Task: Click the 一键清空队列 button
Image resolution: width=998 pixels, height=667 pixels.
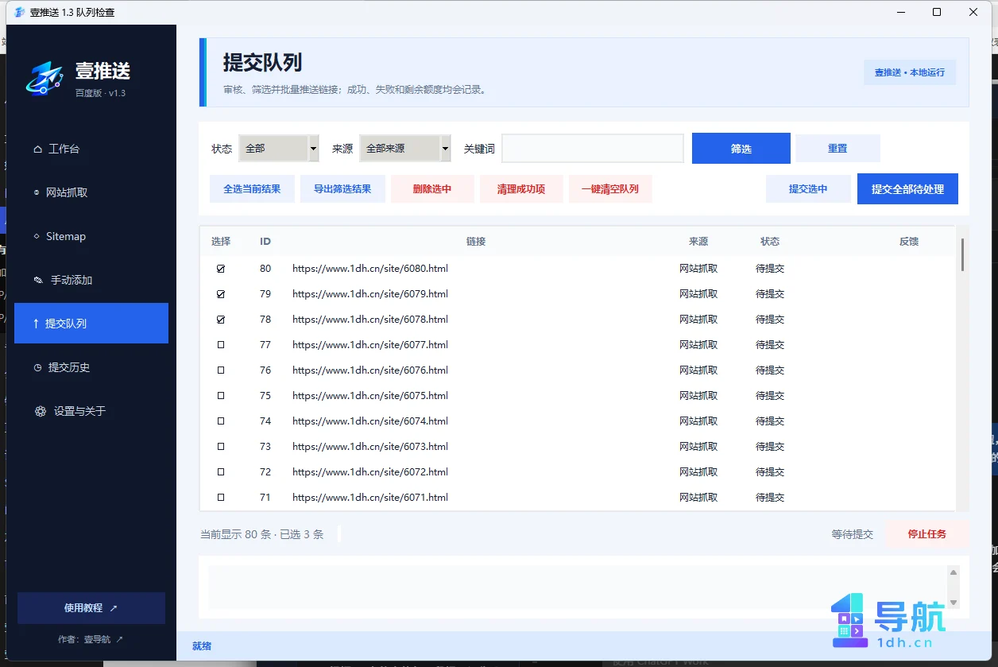Action: [610, 189]
